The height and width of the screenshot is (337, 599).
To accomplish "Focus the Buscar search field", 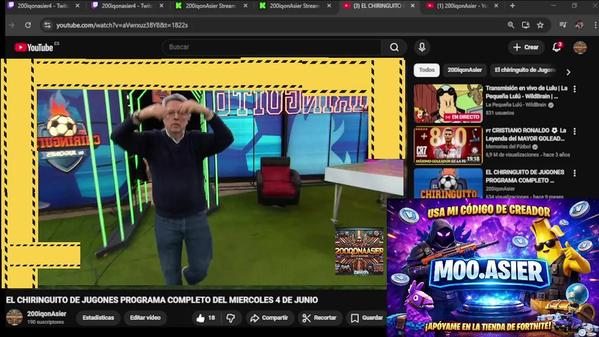I will [x=272, y=47].
